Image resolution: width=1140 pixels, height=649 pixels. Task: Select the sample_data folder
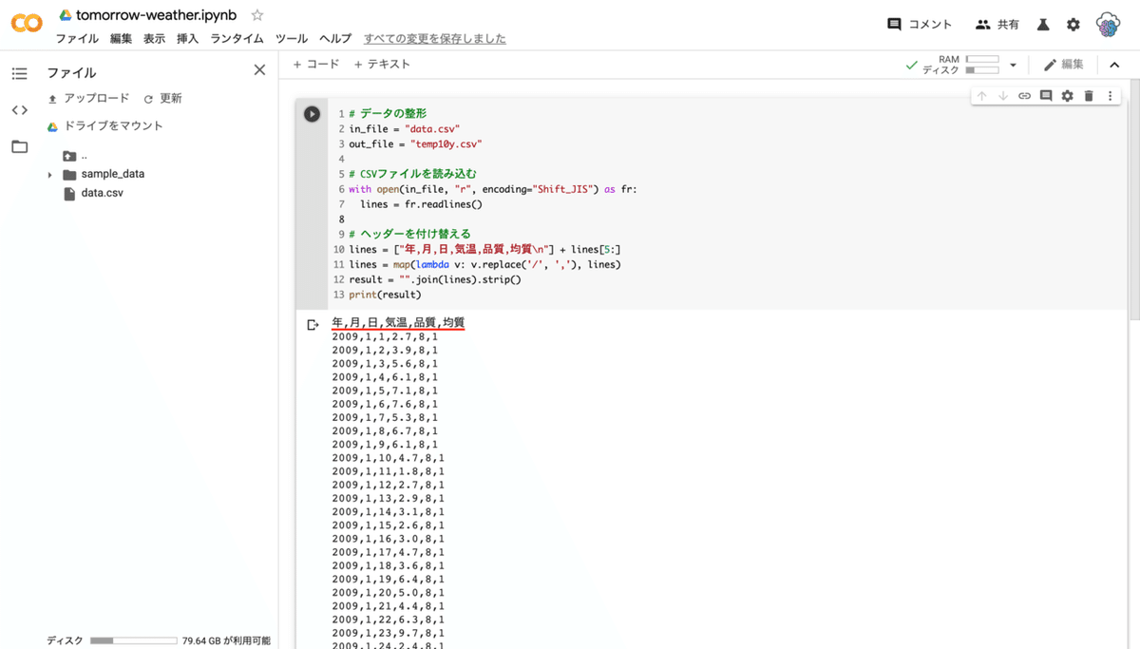coord(104,174)
